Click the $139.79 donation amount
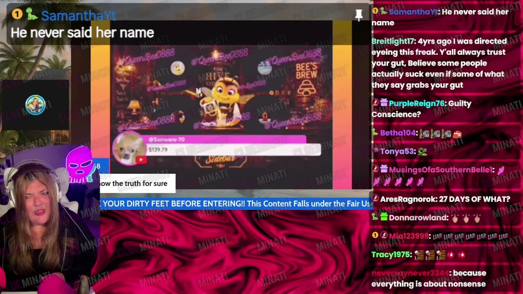 158,149
